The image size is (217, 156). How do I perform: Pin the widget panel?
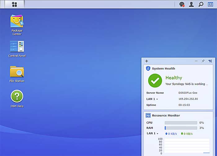coord(203,61)
